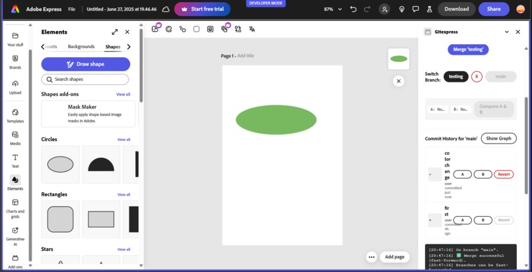Open the Templates panel
532x272 pixels.
click(15, 115)
